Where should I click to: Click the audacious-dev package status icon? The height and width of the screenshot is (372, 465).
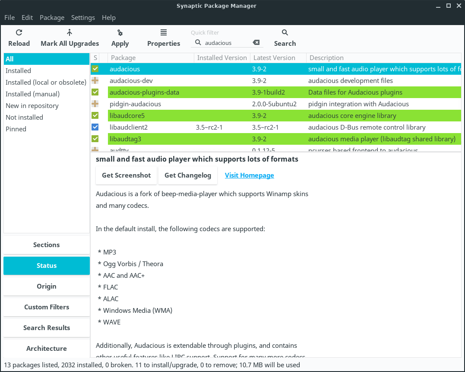pyautogui.click(x=95, y=81)
